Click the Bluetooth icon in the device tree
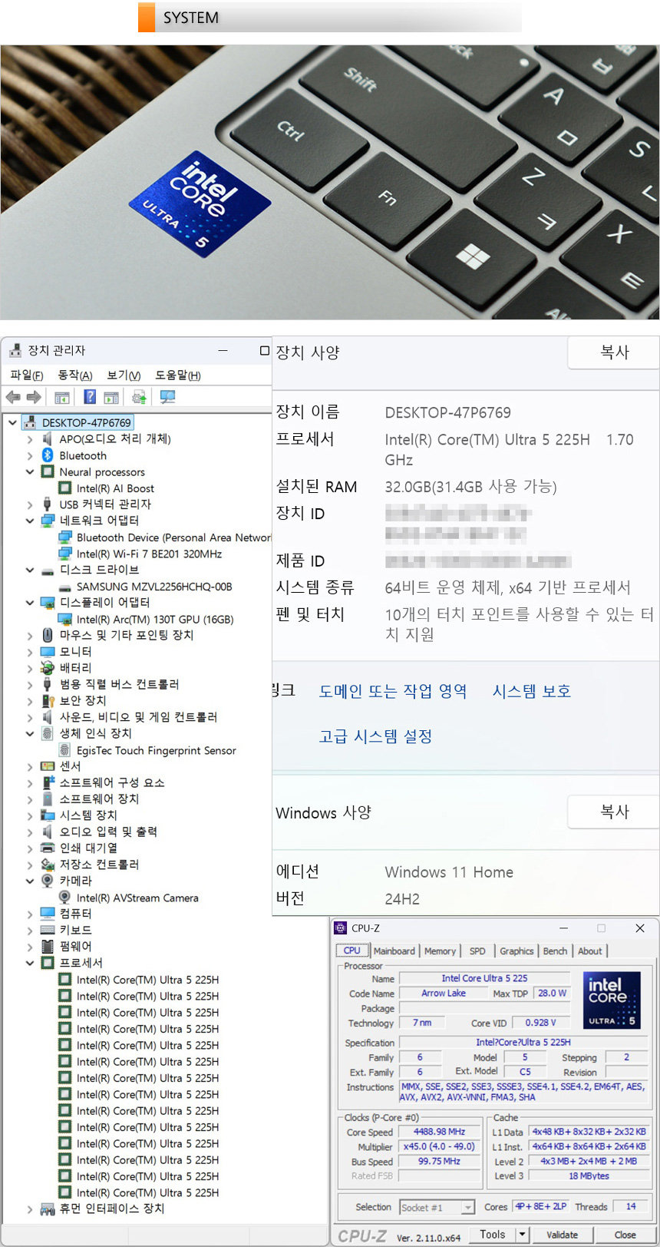The height and width of the screenshot is (1250, 660). (x=48, y=455)
